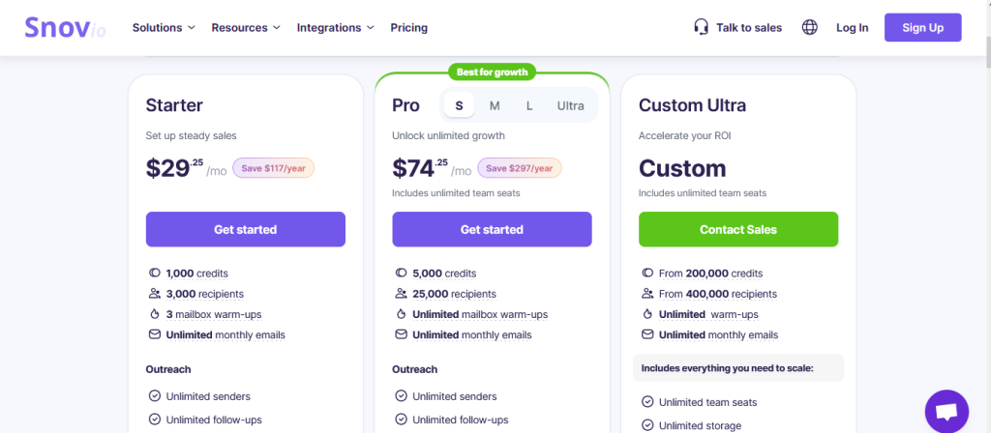Click the Starter Unlimited follow-ups check icon
The width and height of the screenshot is (991, 433).
pyautogui.click(x=154, y=419)
